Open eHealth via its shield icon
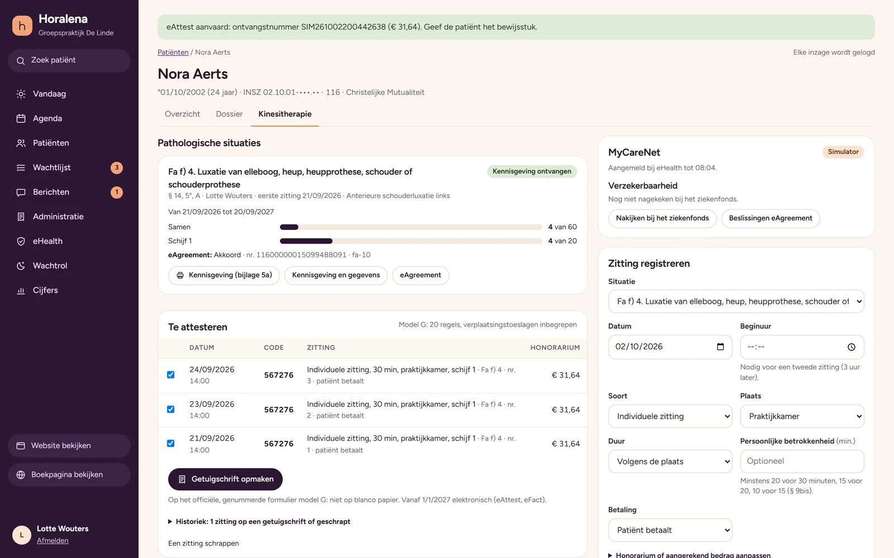Image resolution: width=894 pixels, height=558 pixels. click(x=21, y=241)
